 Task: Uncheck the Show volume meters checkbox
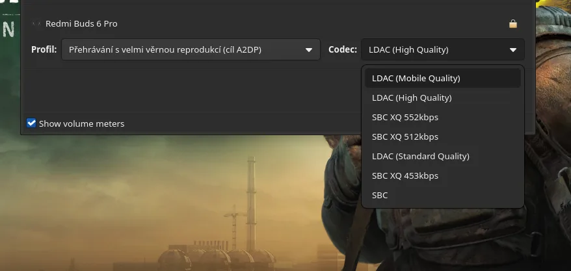coord(31,123)
